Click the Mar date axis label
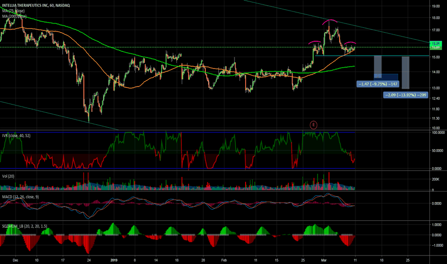Viewport: 447px width, 264px height. coord(324,260)
